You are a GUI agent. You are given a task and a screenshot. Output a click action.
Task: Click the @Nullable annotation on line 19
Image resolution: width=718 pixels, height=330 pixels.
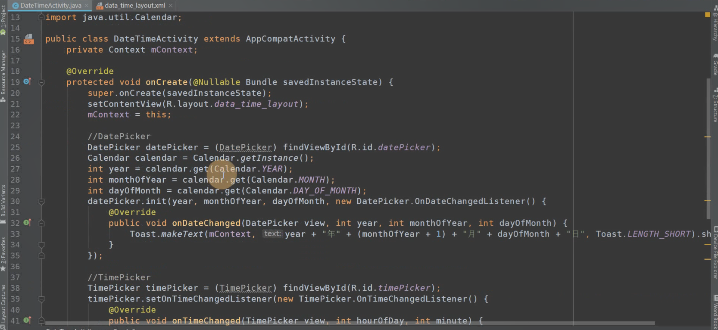tap(217, 82)
